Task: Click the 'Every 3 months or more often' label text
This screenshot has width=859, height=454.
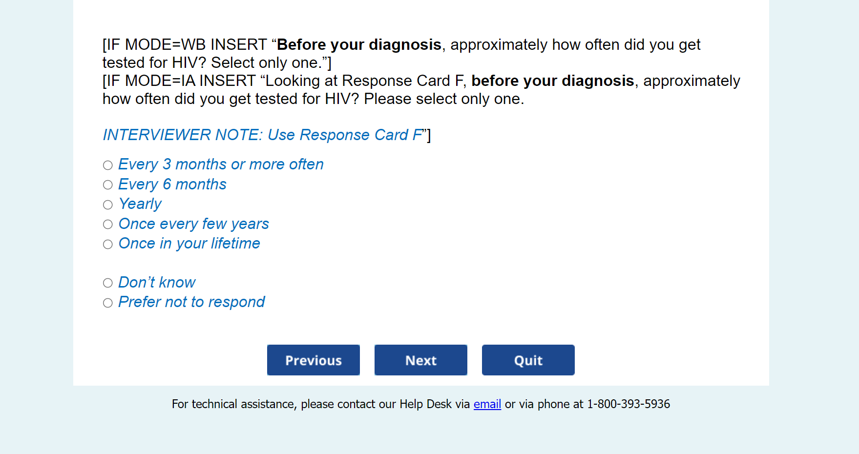Action: tap(221, 165)
